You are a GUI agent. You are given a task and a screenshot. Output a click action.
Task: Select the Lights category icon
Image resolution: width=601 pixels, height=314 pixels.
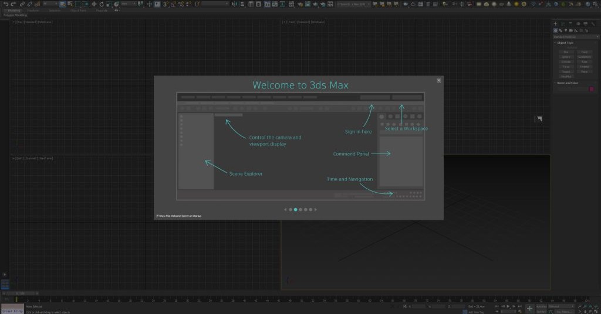(566, 30)
